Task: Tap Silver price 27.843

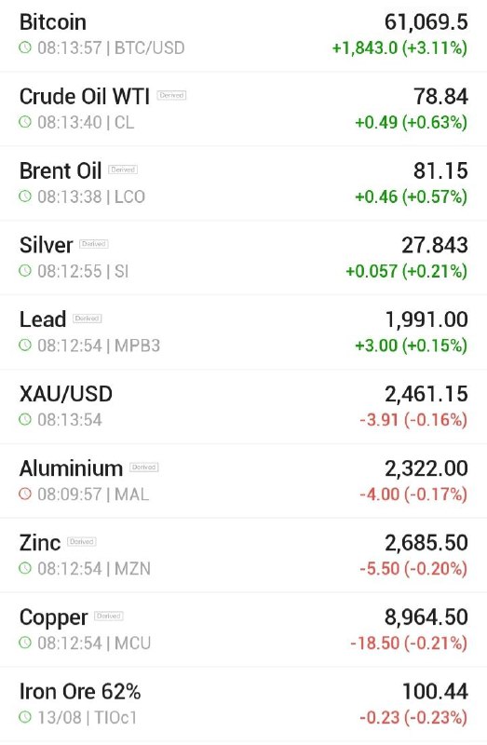Action: tap(435, 245)
